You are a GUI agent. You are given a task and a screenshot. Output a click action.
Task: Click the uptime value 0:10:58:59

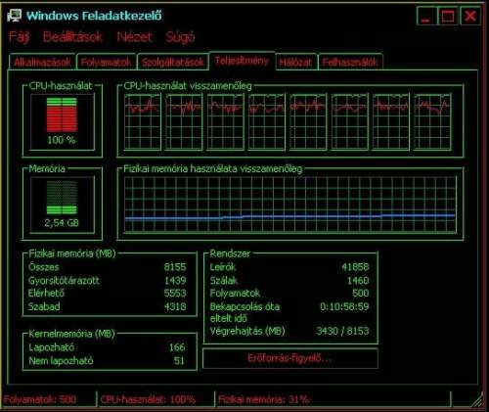pos(344,306)
